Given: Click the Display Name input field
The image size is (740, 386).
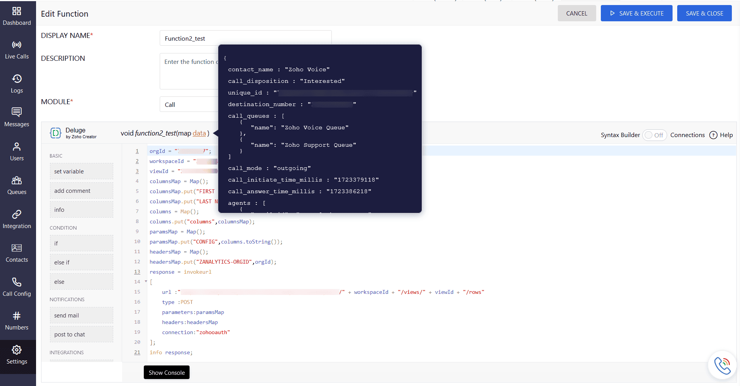Looking at the screenshot, I should tap(245, 38).
